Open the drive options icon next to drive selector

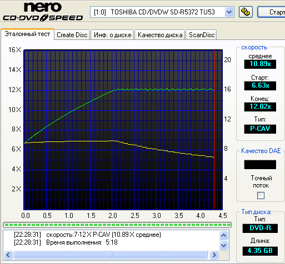click(x=246, y=12)
